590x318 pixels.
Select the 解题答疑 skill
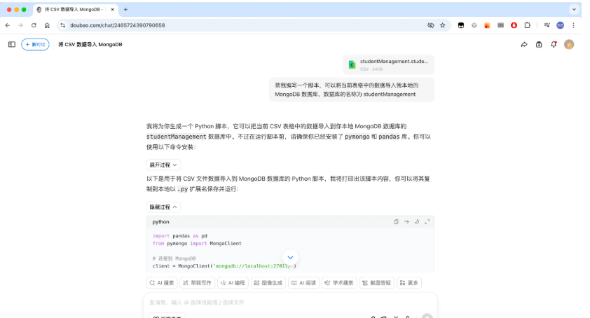[x=377, y=282]
